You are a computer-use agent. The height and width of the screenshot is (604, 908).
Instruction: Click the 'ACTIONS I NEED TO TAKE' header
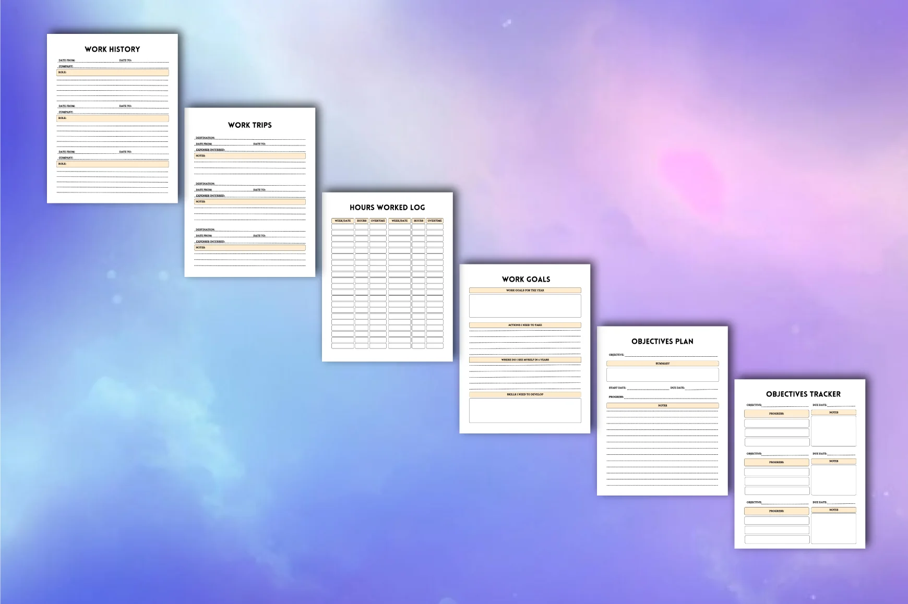point(525,325)
